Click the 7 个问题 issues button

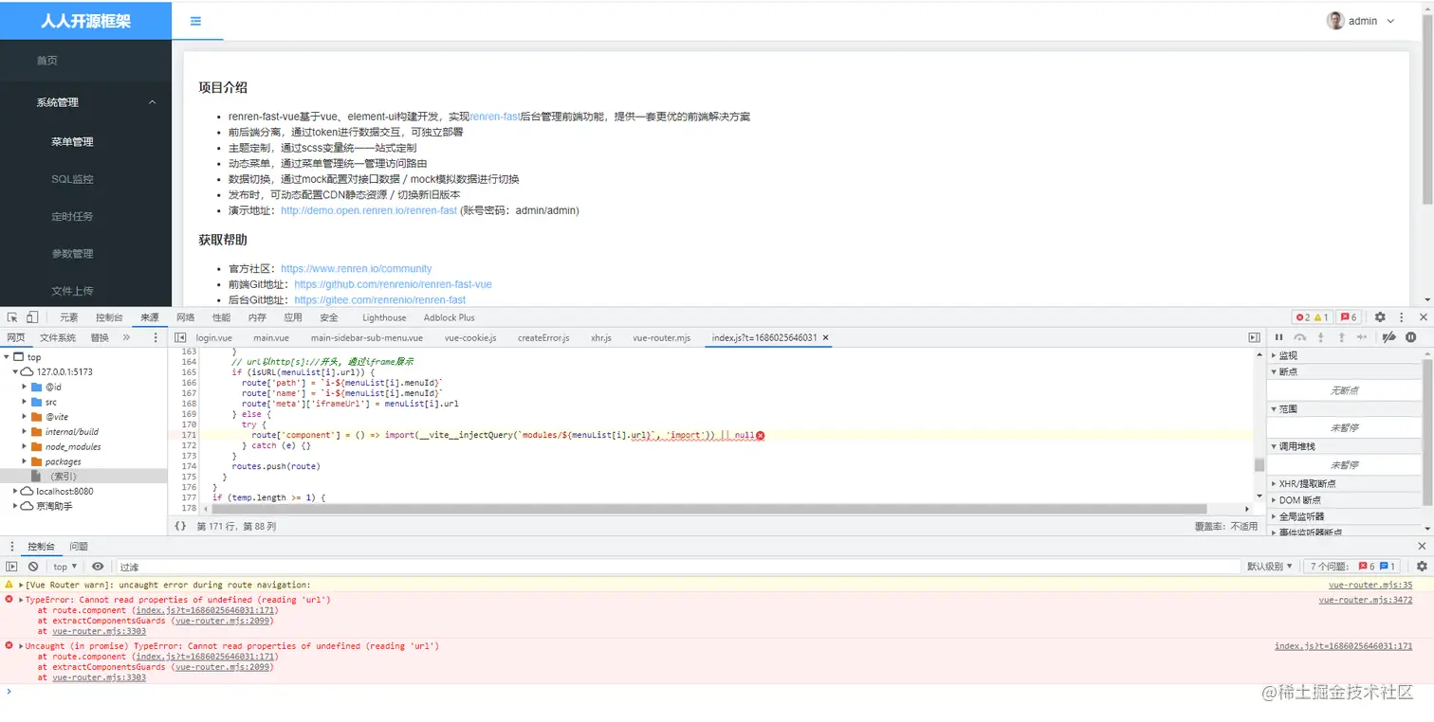1353,567
